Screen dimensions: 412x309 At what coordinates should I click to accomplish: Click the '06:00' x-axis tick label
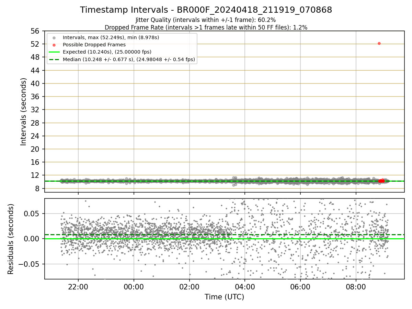[x=300, y=286]
